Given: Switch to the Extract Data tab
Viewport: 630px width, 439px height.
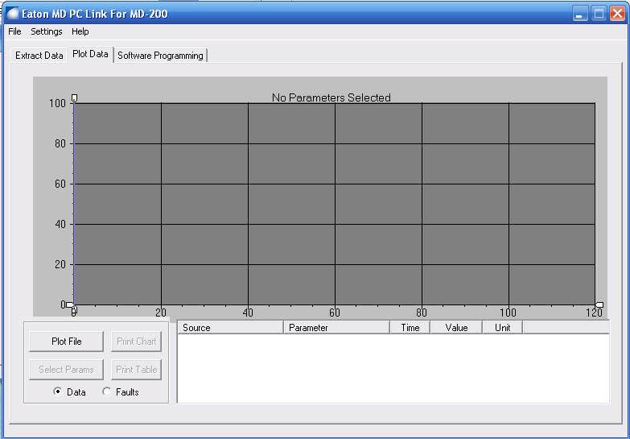Looking at the screenshot, I should tap(39, 56).
